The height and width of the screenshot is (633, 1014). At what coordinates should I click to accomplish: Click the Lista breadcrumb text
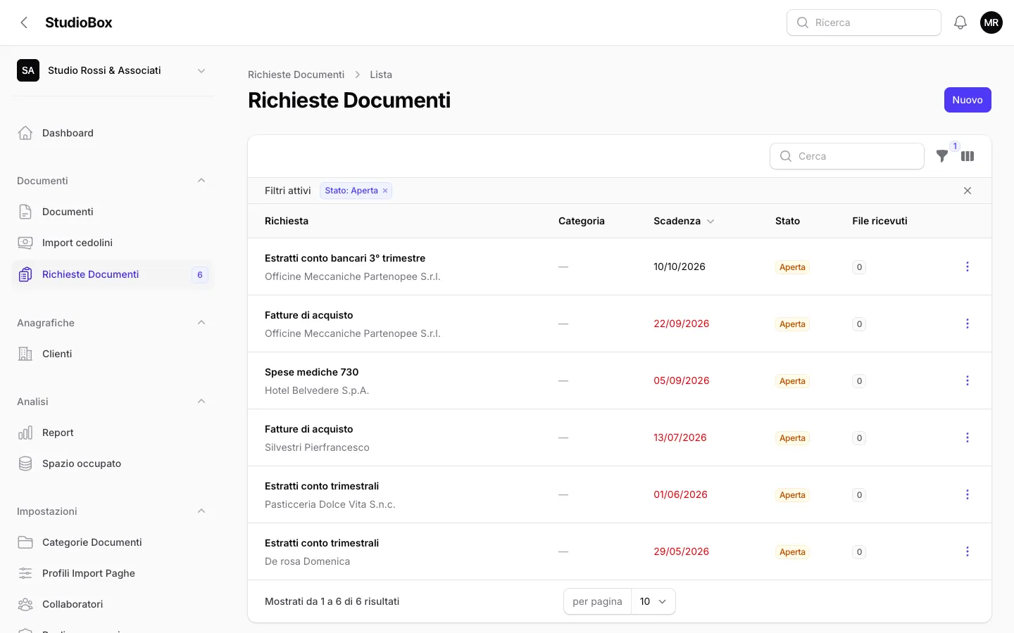pos(381,75)
